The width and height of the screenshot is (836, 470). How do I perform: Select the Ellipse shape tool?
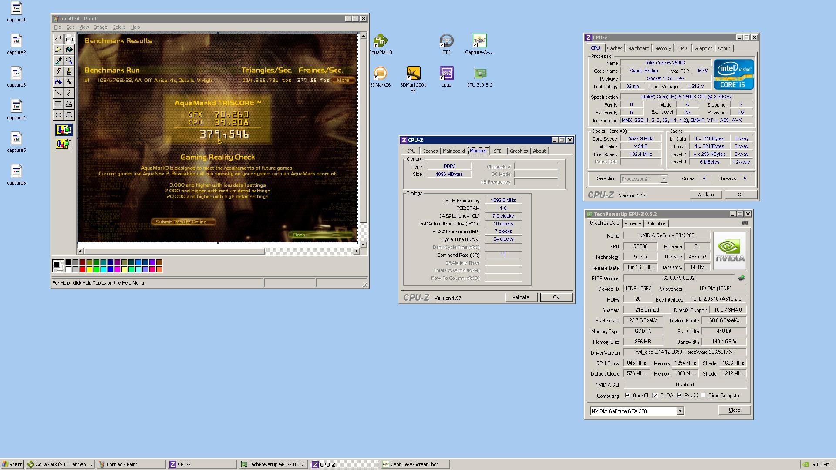58,115
